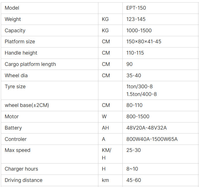Select the 48V20A-48V32A battery value
This screenshot has height=187, width=199.
tap(146, 128)
